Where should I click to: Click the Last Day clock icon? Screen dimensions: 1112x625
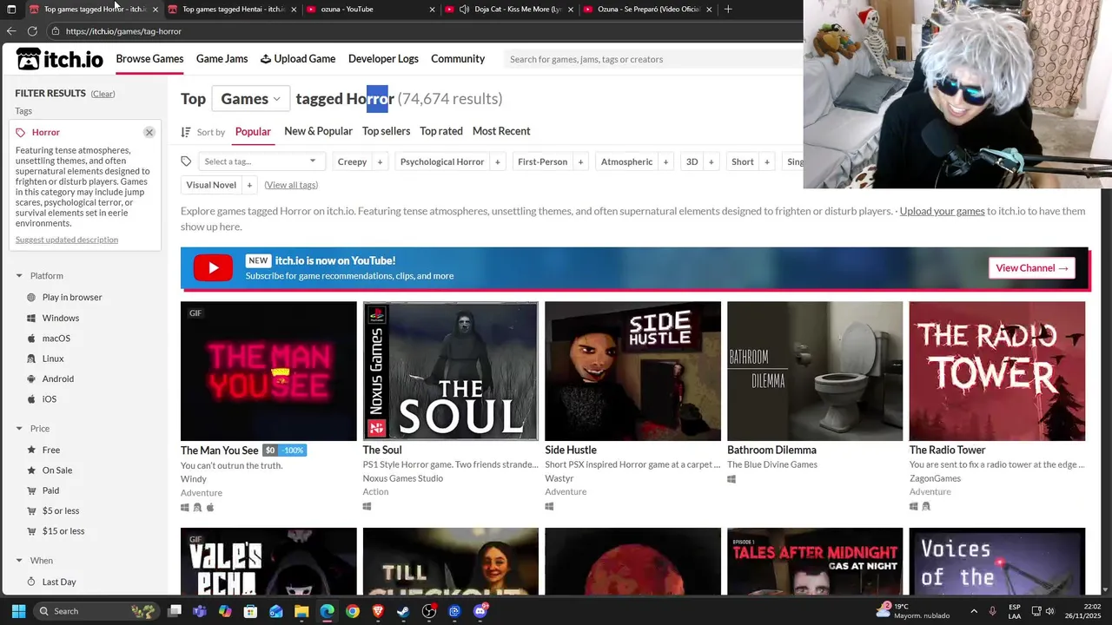tap(31, 582)
